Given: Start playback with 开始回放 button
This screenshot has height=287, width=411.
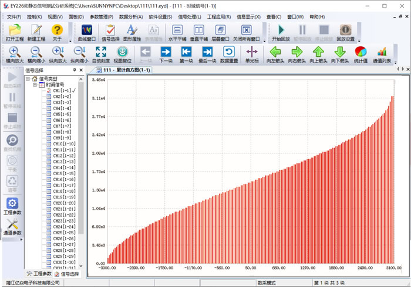Looking at the screenshot, I should (x=281, y=32).
